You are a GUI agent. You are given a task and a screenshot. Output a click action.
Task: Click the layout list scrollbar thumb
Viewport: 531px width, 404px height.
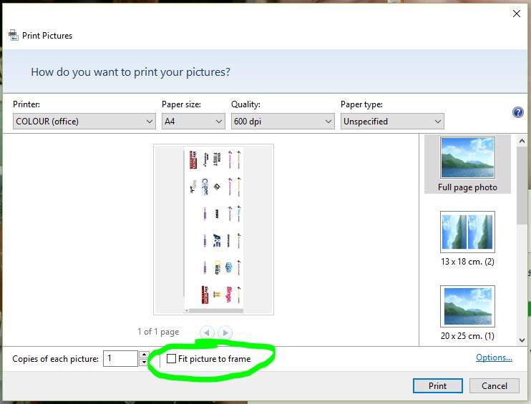522,186
